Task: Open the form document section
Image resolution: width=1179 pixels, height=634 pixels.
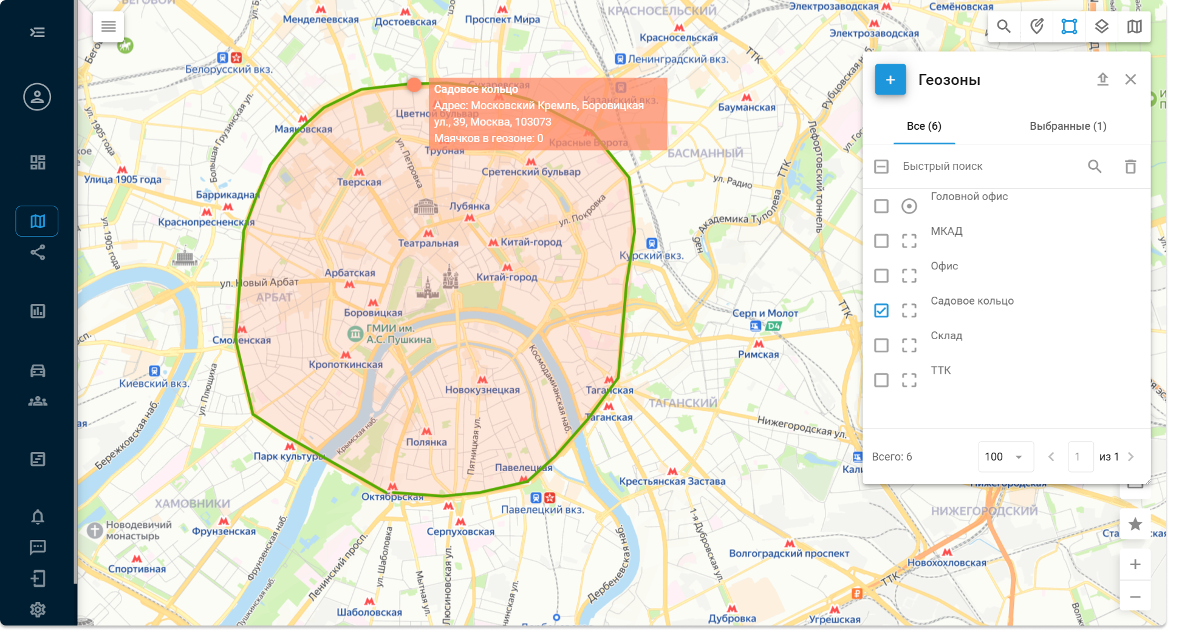Action: click(x=38, y=459)
